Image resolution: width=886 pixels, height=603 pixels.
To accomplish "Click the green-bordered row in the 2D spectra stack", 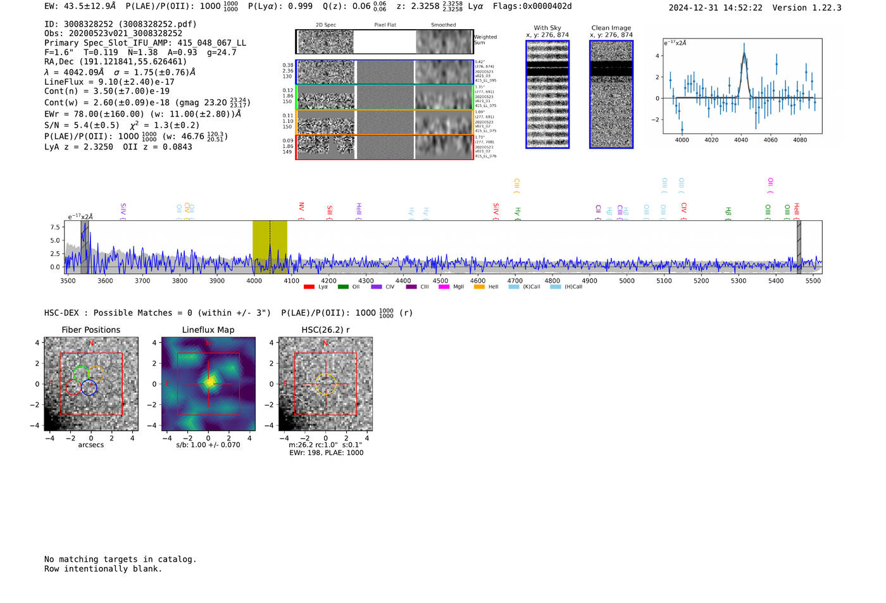I will pos(384,97).
